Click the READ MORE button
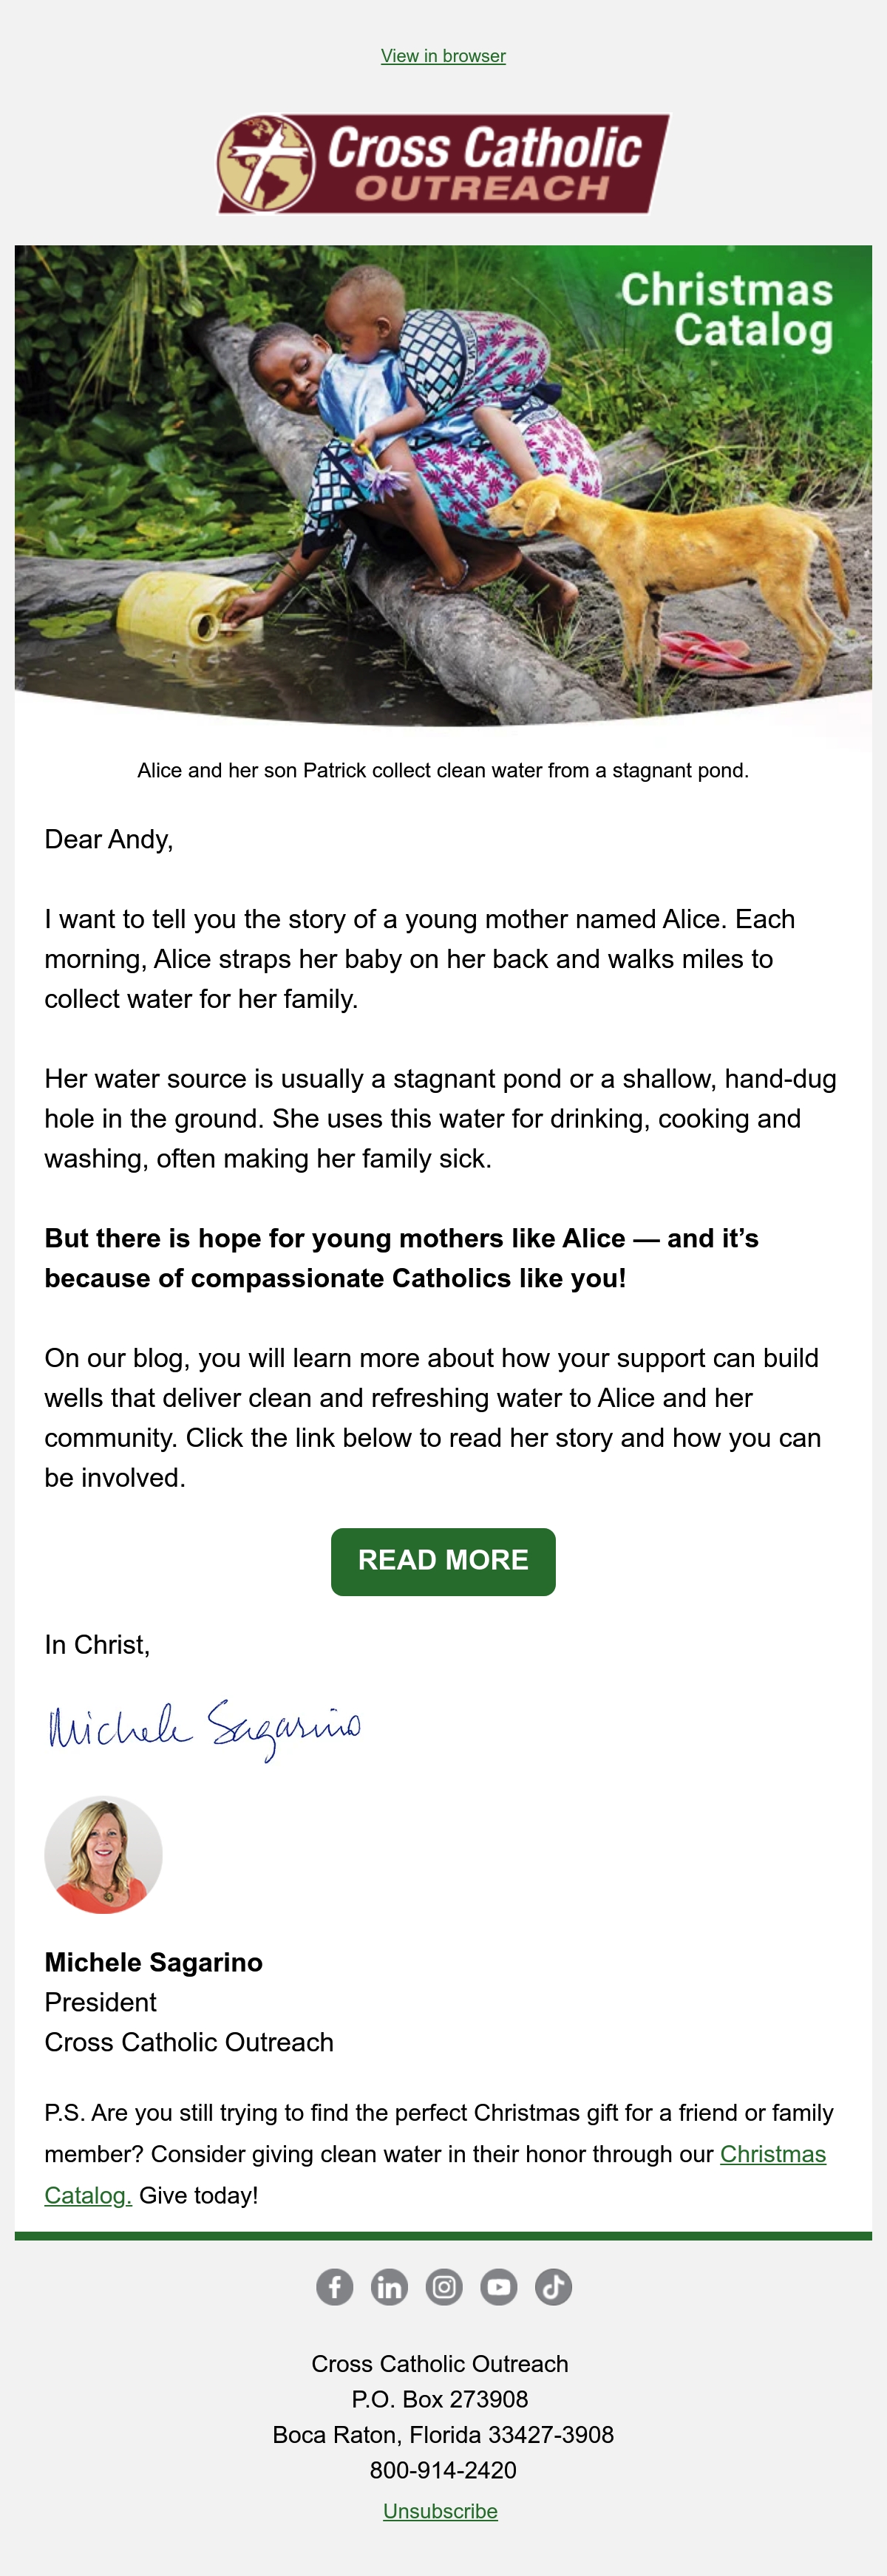The image size is (887, 2576). [x=443, y=1561]
